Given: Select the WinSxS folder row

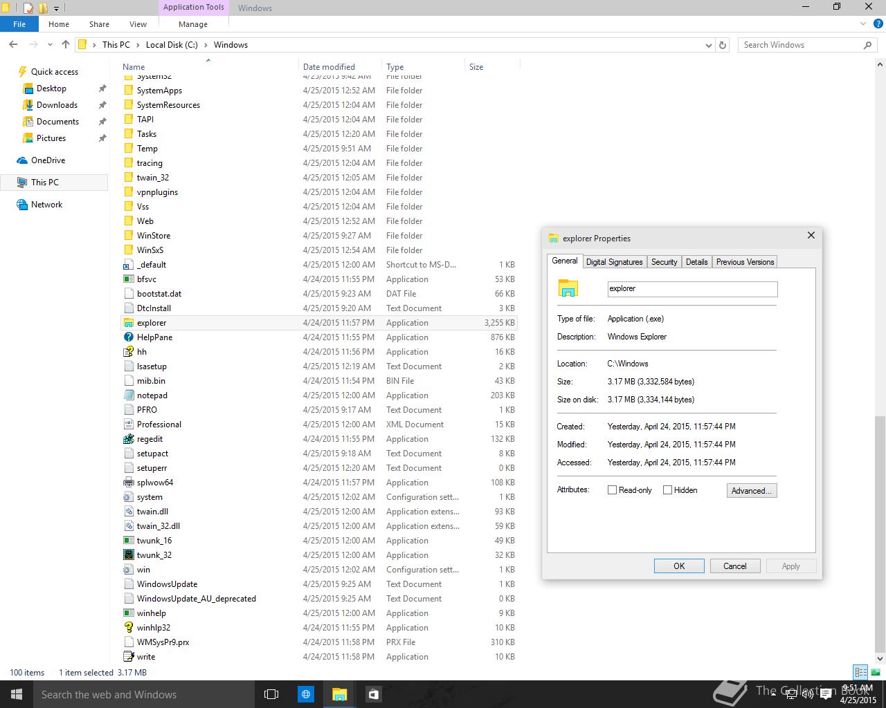Looking at the screenshot, I should [x=318, y=250].
